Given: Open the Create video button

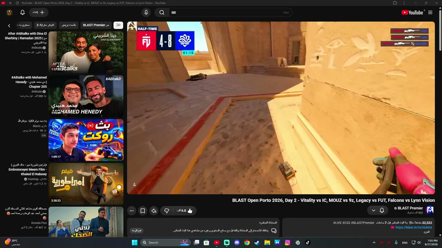Looking at the screenshot, I should [39, 12].
